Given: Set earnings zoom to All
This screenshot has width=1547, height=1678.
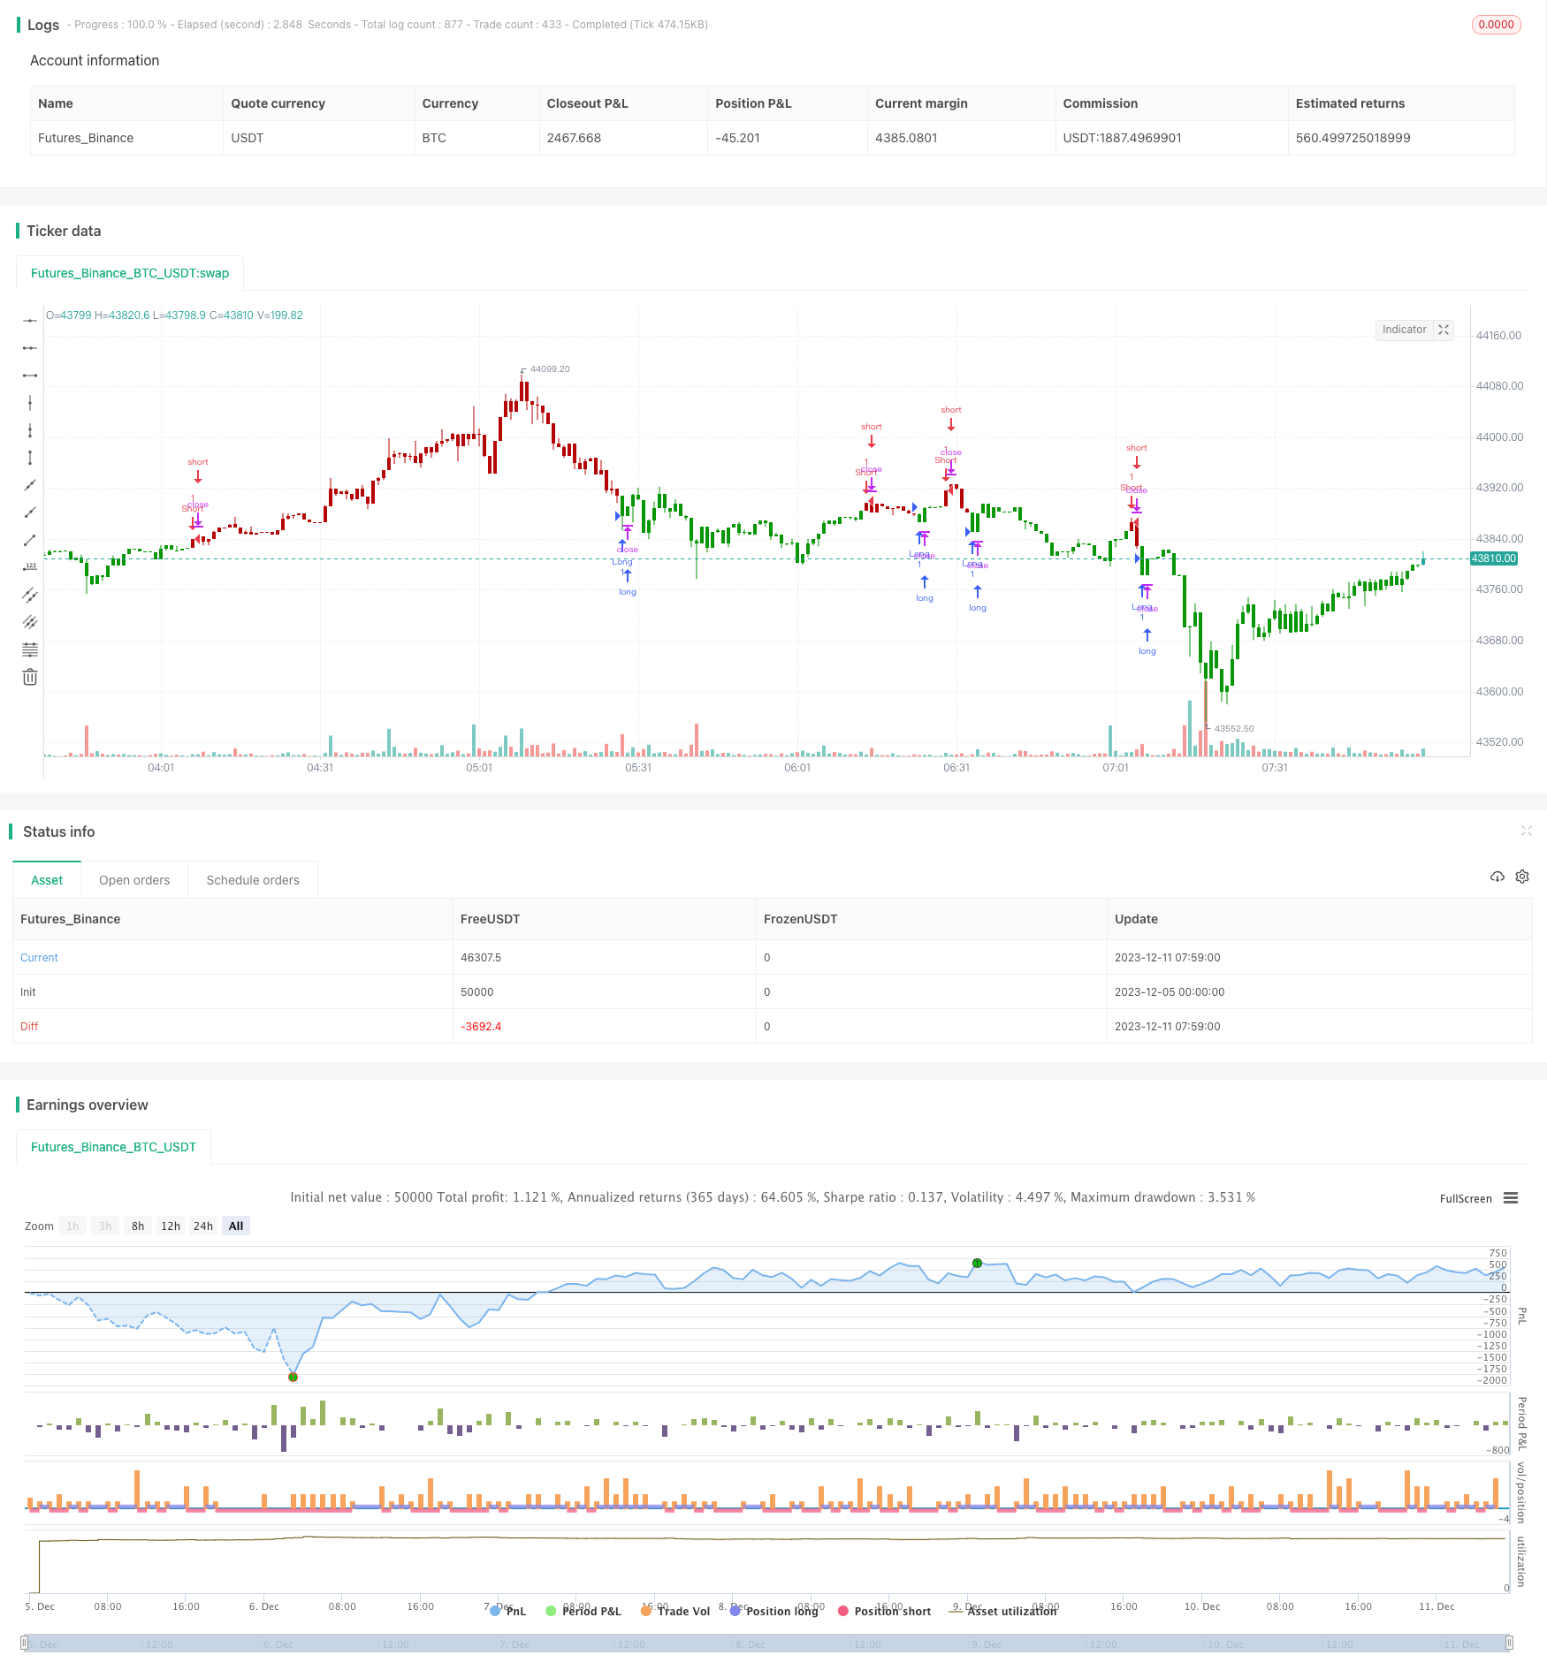Looking at the screenshot, I should pos(236,1226).
